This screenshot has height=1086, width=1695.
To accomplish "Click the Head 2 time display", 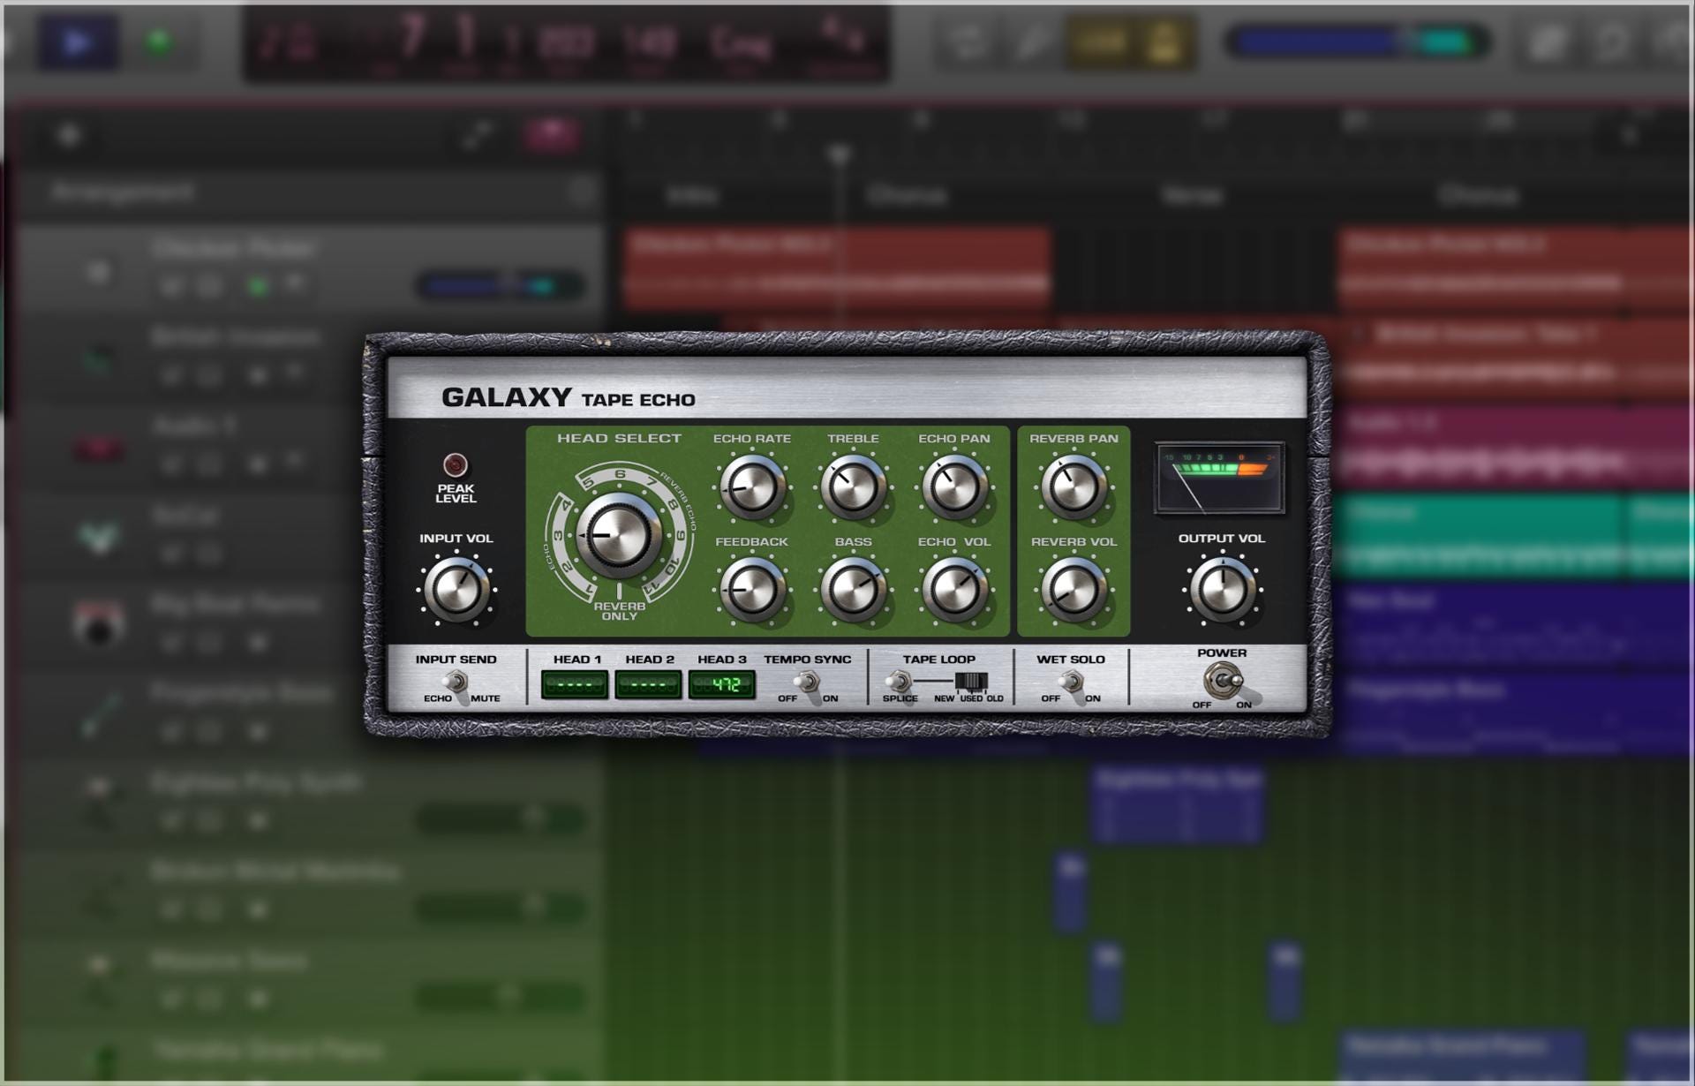I will (648, 684).
